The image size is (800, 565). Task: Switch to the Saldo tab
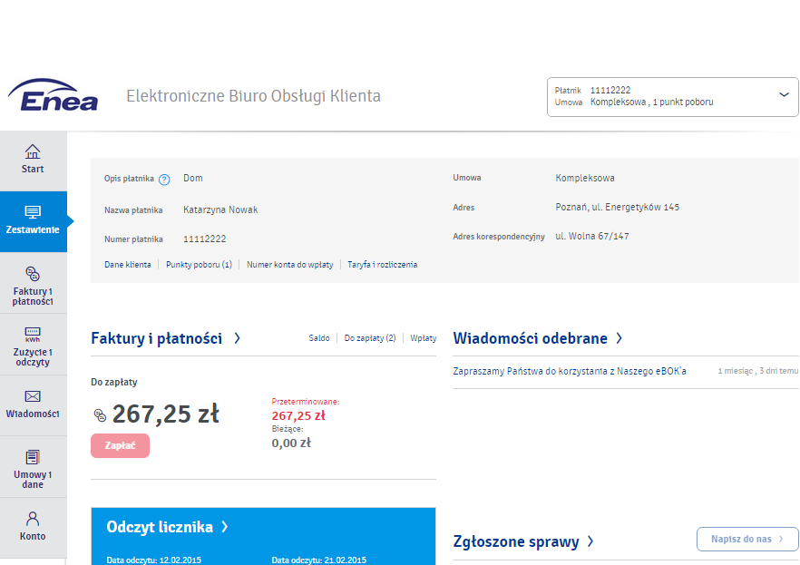coord(319,338)
